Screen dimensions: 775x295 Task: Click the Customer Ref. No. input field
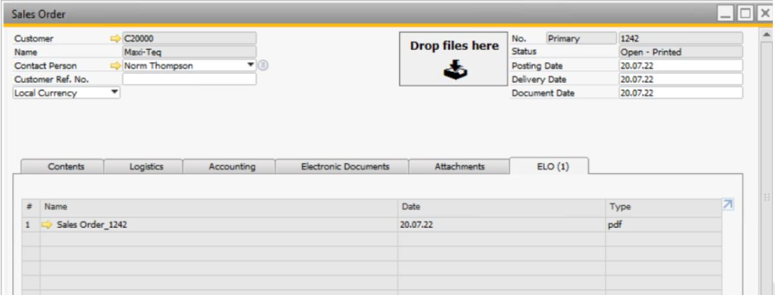189,79
